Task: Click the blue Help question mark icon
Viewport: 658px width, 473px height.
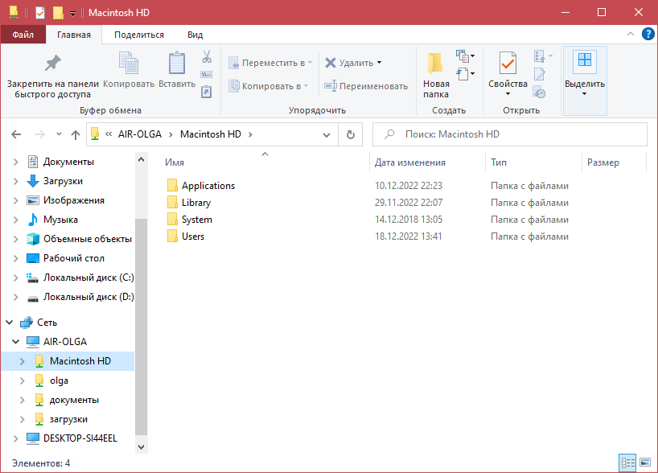Action: click(648, 34)
